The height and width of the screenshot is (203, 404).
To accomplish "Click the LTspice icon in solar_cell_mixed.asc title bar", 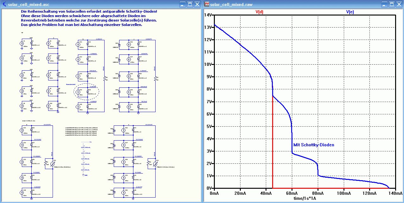I will pos(4,4).
